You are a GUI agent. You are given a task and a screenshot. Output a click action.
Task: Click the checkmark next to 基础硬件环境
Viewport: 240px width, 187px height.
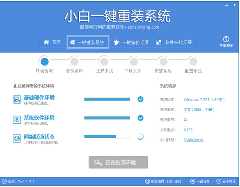[140, 99]
